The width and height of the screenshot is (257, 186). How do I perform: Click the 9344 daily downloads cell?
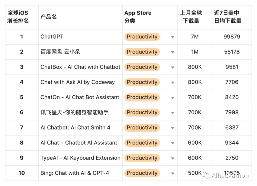coord(232,143)
